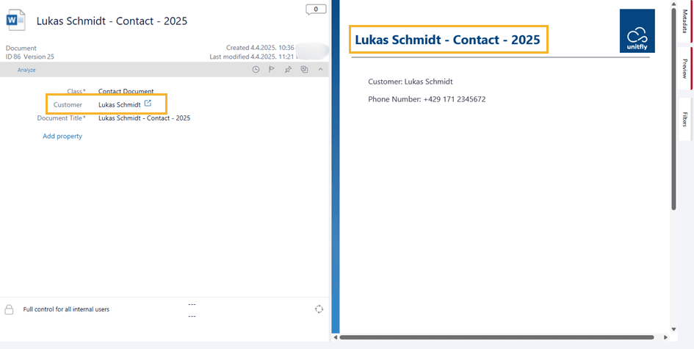The image size is (694, 349).
Task: Open the comments bubble showing 0
Action: (x=316, y=10)
